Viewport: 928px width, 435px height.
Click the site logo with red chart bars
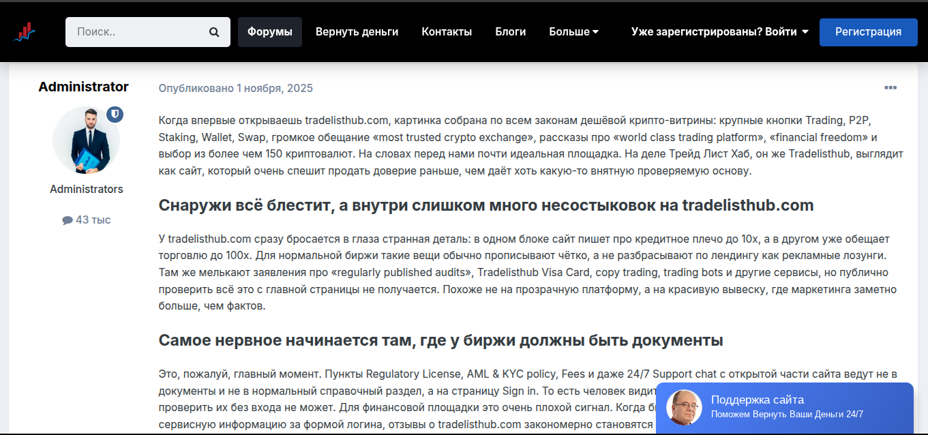coord(25,31)
